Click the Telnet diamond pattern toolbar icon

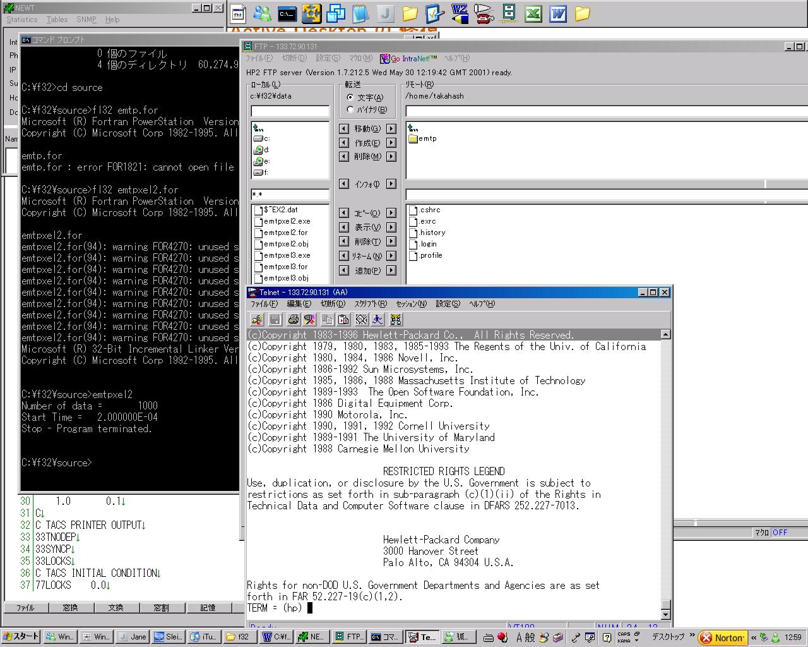tap(361, 320)
